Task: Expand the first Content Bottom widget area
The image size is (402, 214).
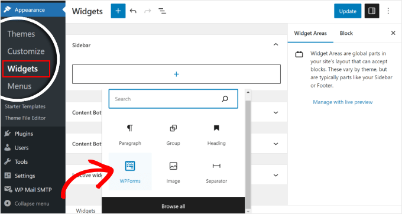Action: [275, 112]
